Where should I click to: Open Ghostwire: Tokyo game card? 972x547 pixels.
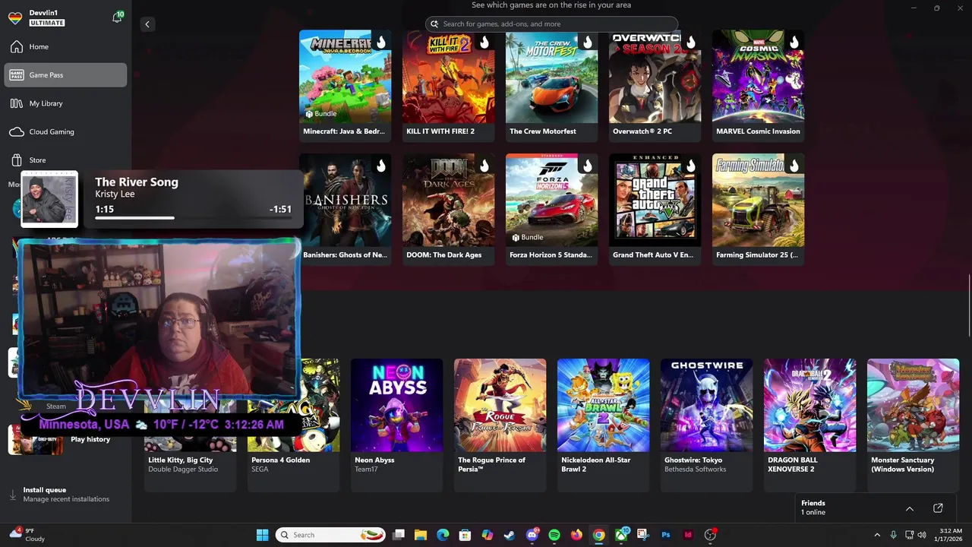tap(707, 425)
